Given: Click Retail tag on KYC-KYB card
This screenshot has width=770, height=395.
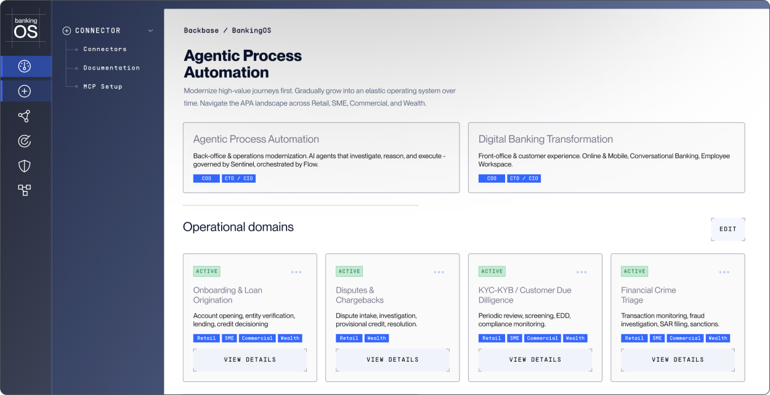Looking at the screenshot, I should (x=492, y=338).
